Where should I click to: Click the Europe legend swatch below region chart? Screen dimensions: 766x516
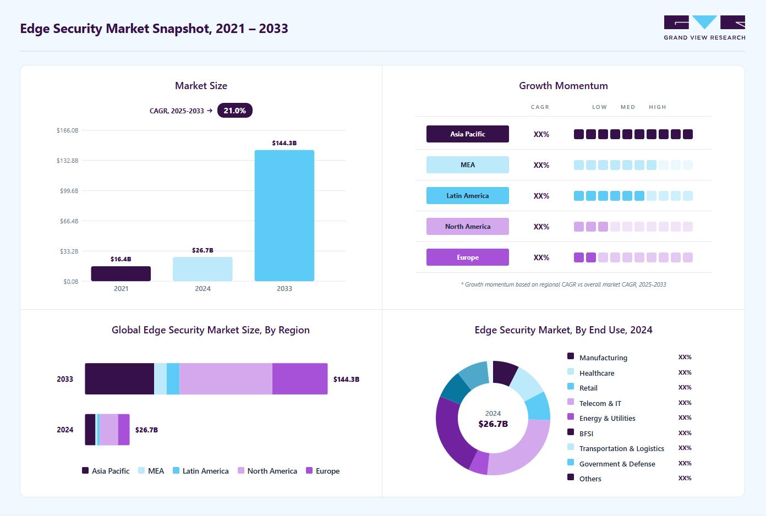click(x=309, y=470)
